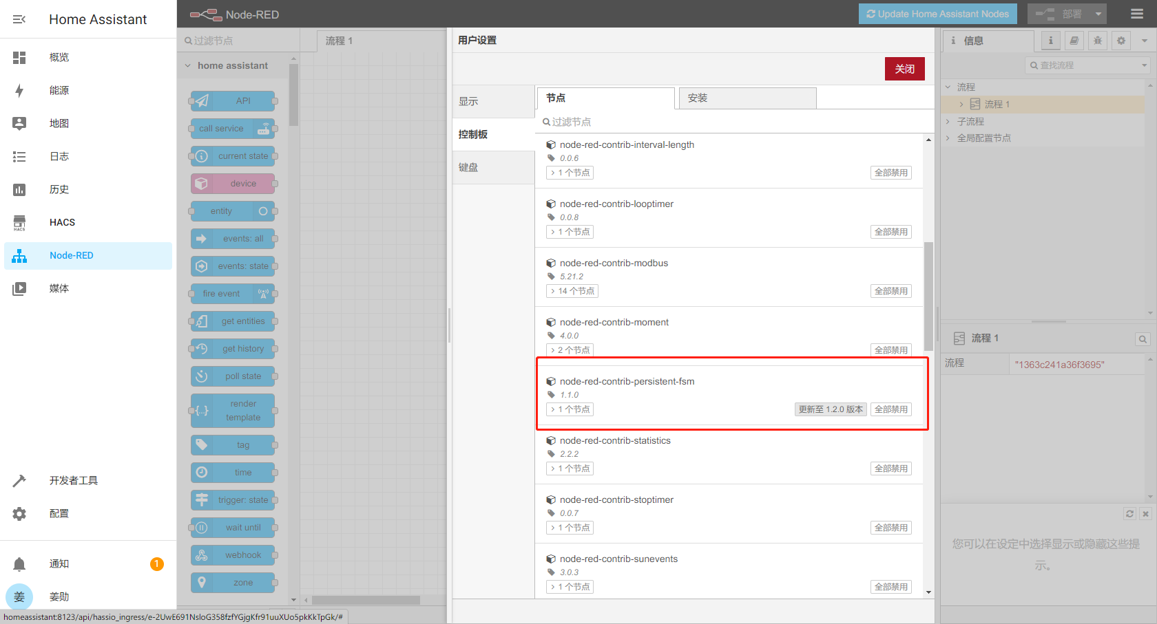This screenshot has width=1157, height=624.
Task: Expand the 14 nodes list for modbus
Action: pos(572,291)
